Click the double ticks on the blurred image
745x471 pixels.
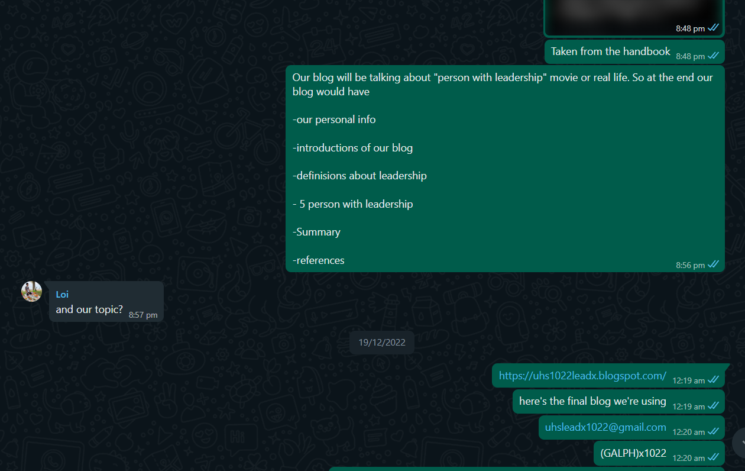tap(714, 28)
